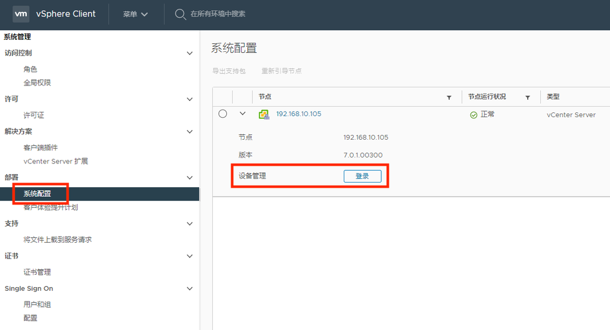610x330 pixels.
Task: Open 角色 in the sidebar
Action: 30,69
